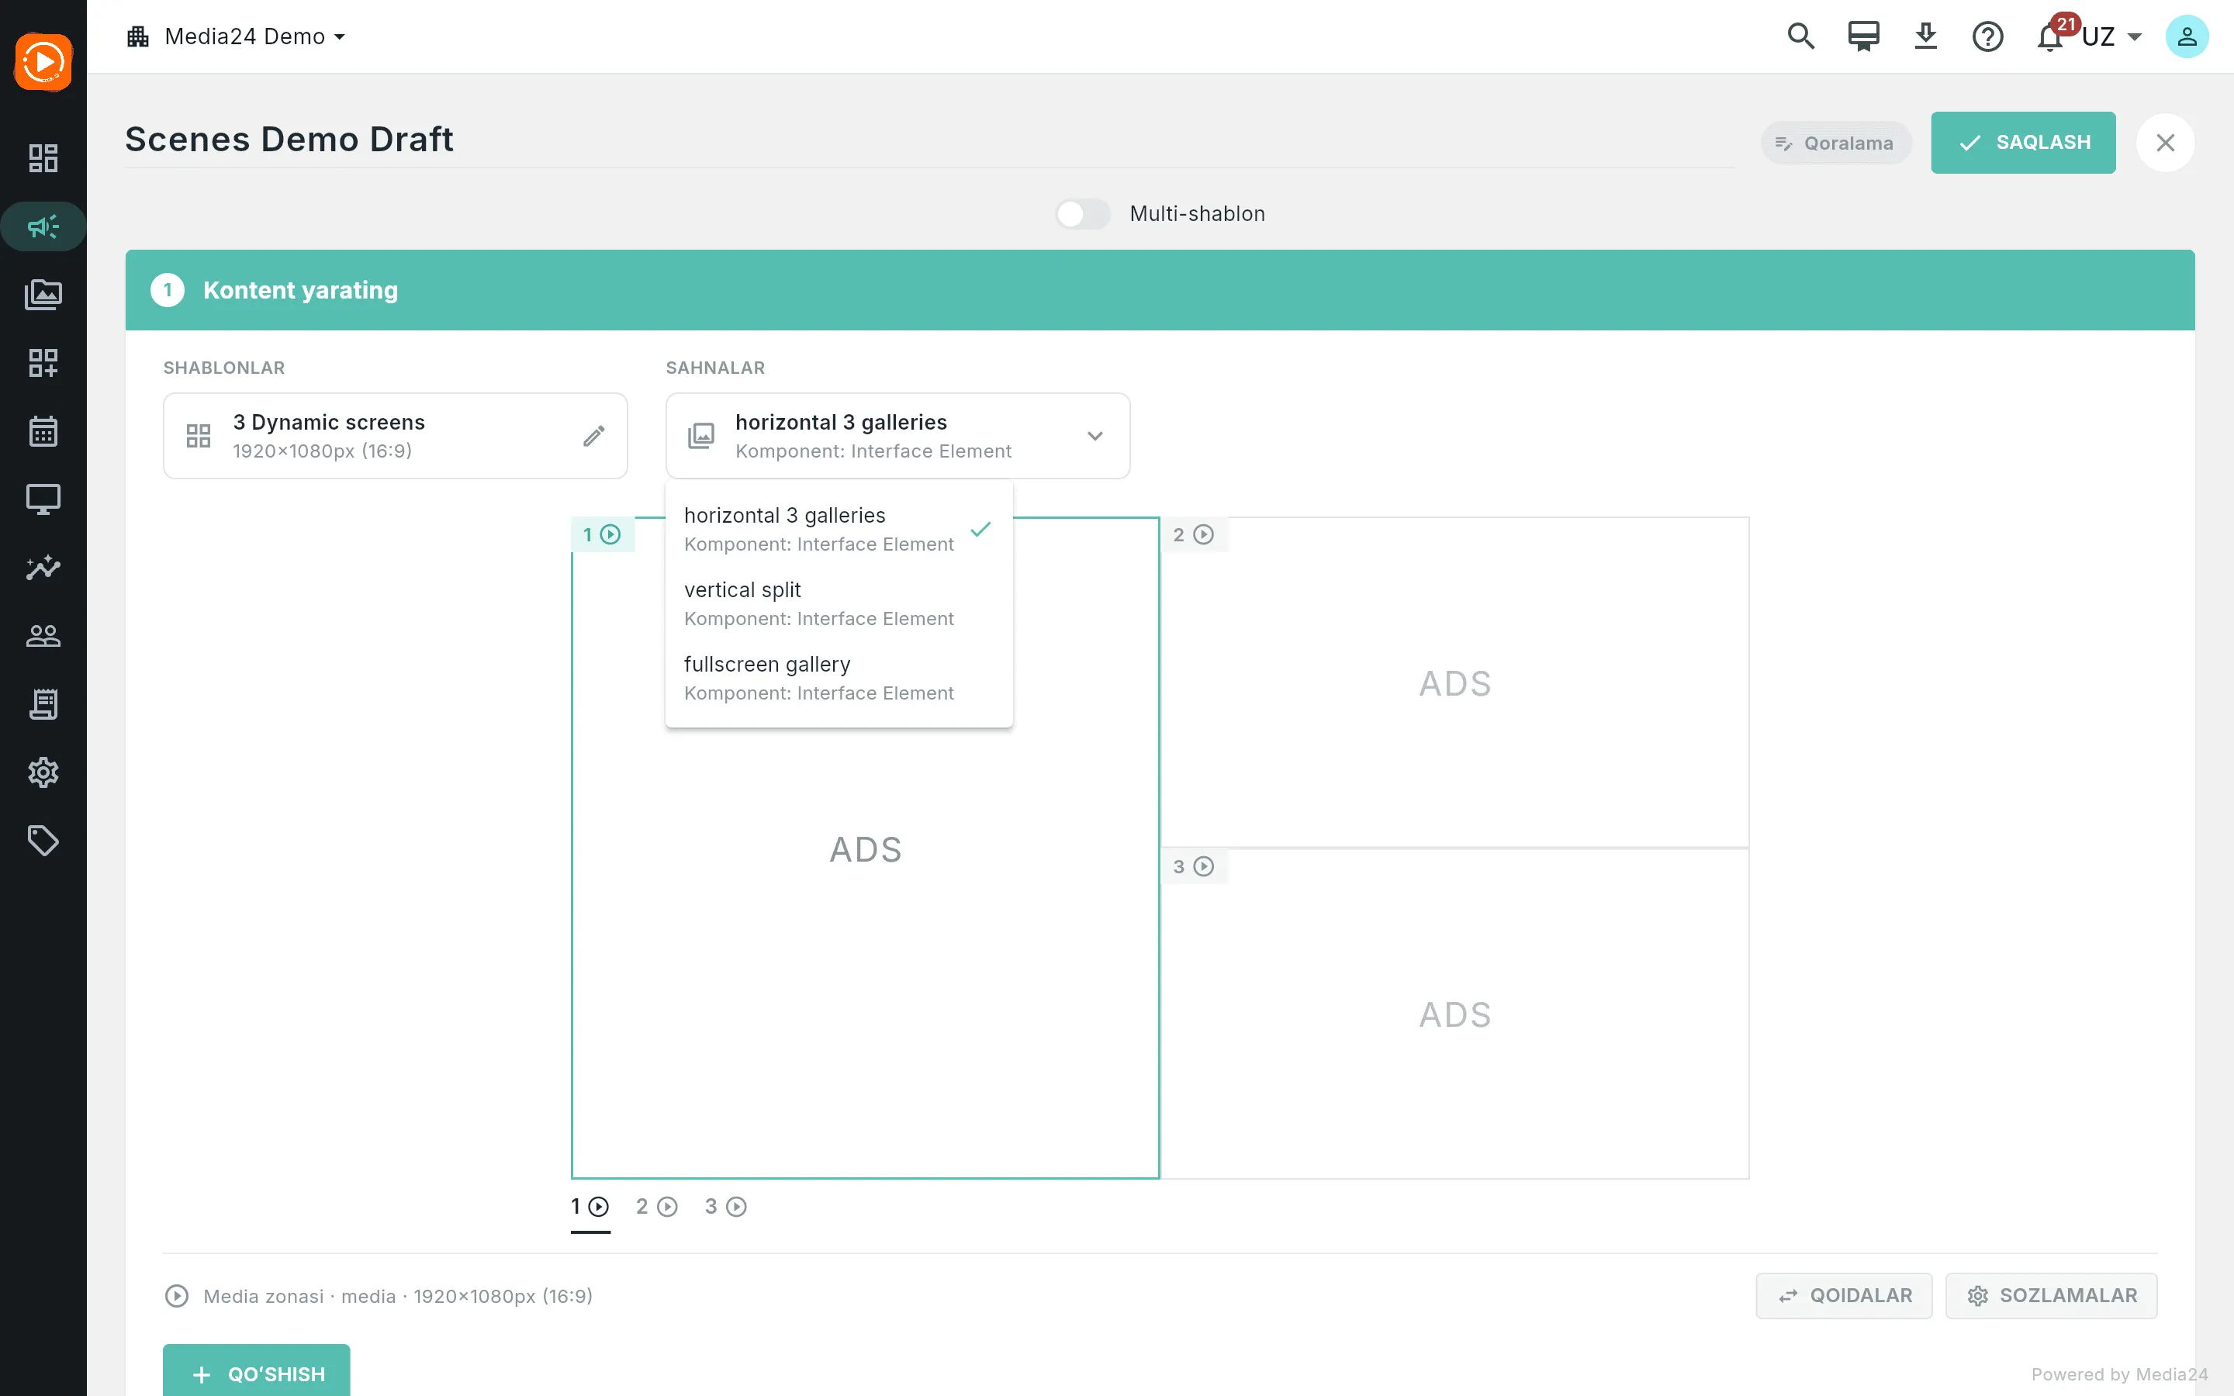Open the screens monitor sidebar icon
This screenshot has height=1396, width=2234.
pos(43,499)
